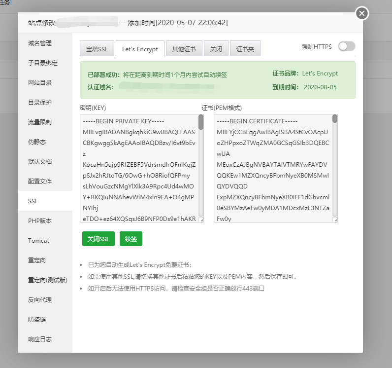Open the 其他证书 tab
This screenshot has height=368, width=392.
(183, 49)
